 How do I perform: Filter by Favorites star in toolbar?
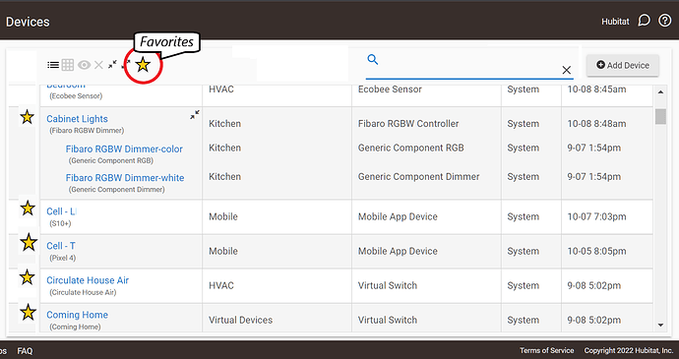coord(143,65)
